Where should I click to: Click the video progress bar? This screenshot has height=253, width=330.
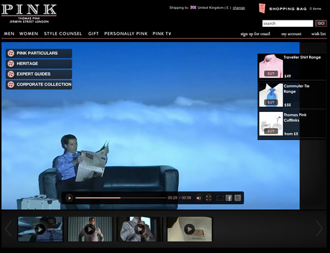click(120, 198)
